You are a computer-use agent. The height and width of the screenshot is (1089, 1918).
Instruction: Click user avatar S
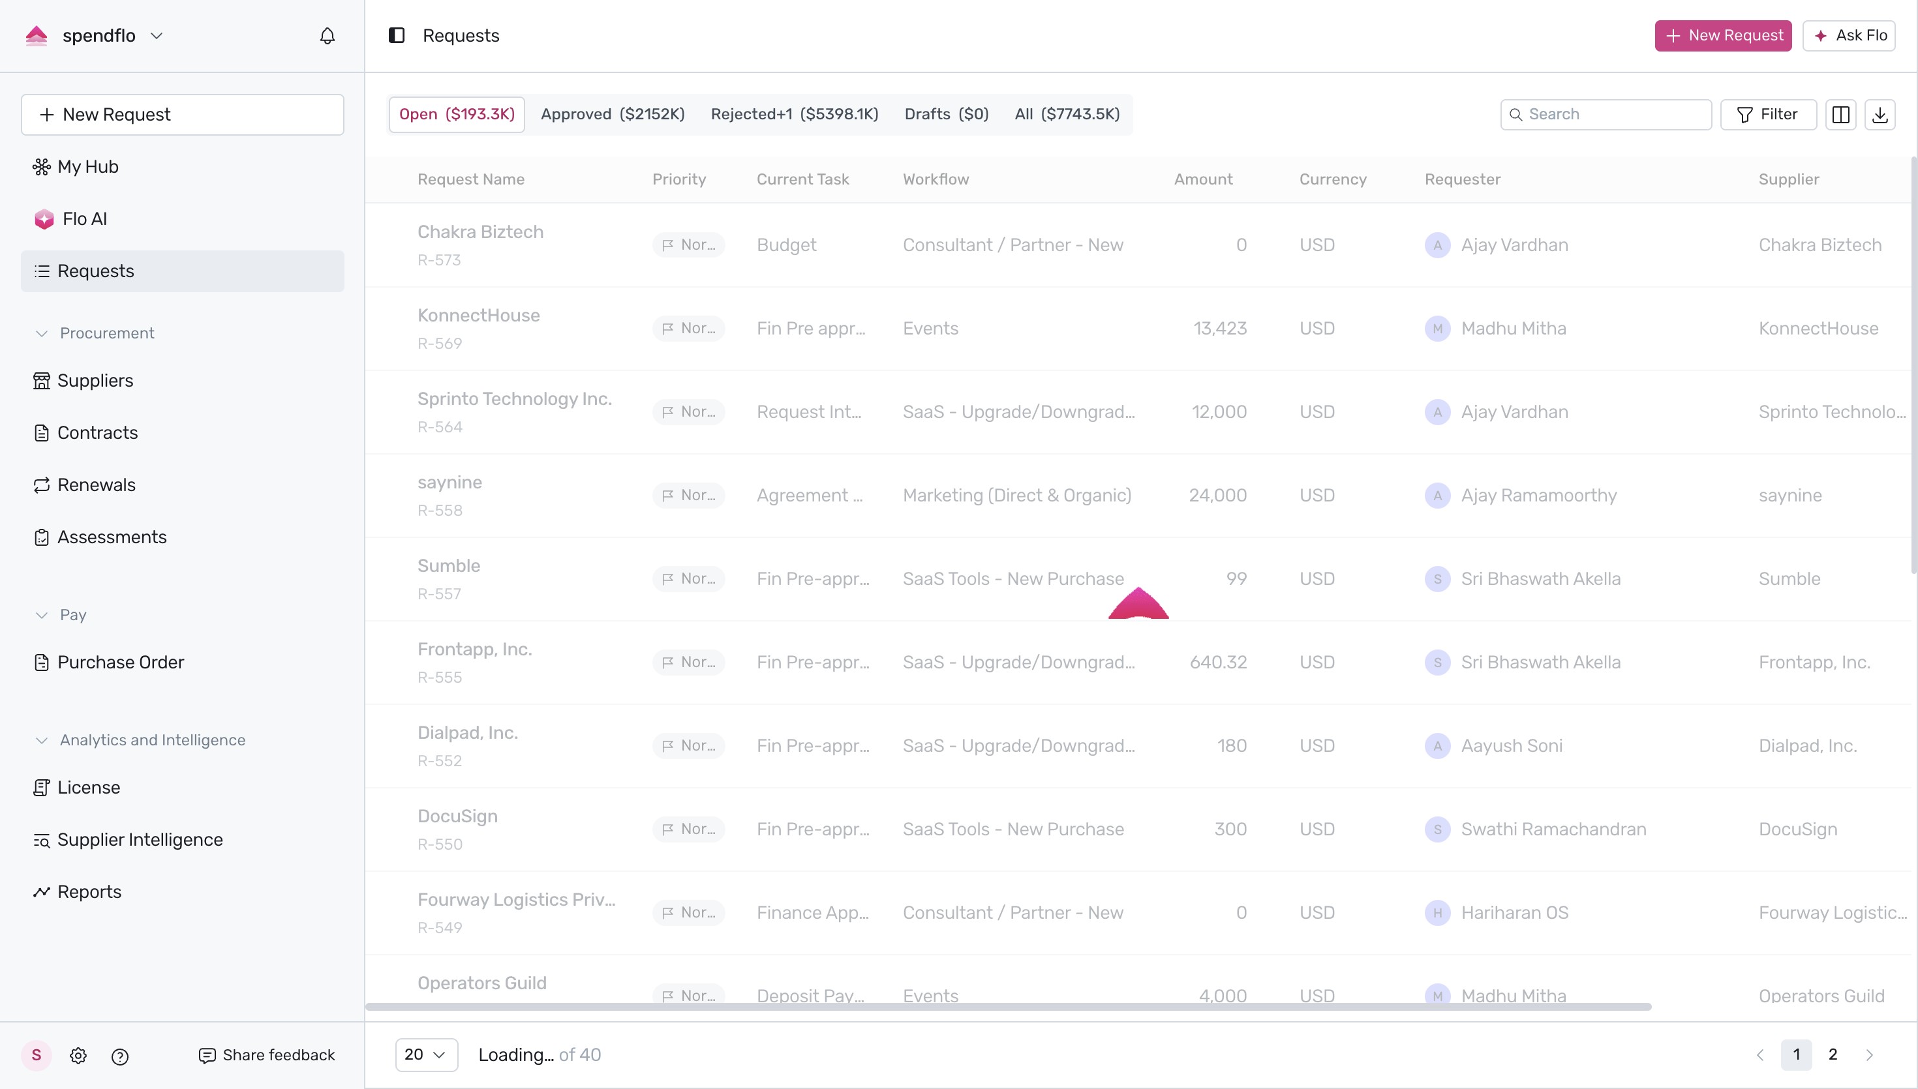point(36,1055)
